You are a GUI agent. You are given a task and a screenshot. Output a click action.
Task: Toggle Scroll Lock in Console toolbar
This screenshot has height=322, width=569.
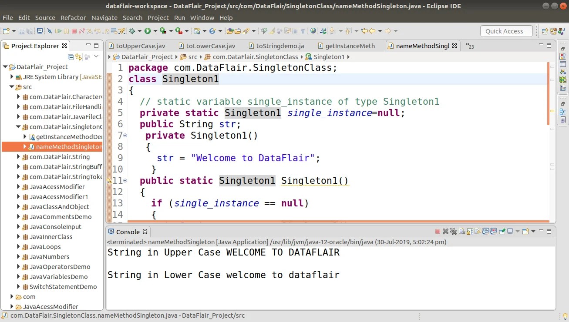coord(470,232)
